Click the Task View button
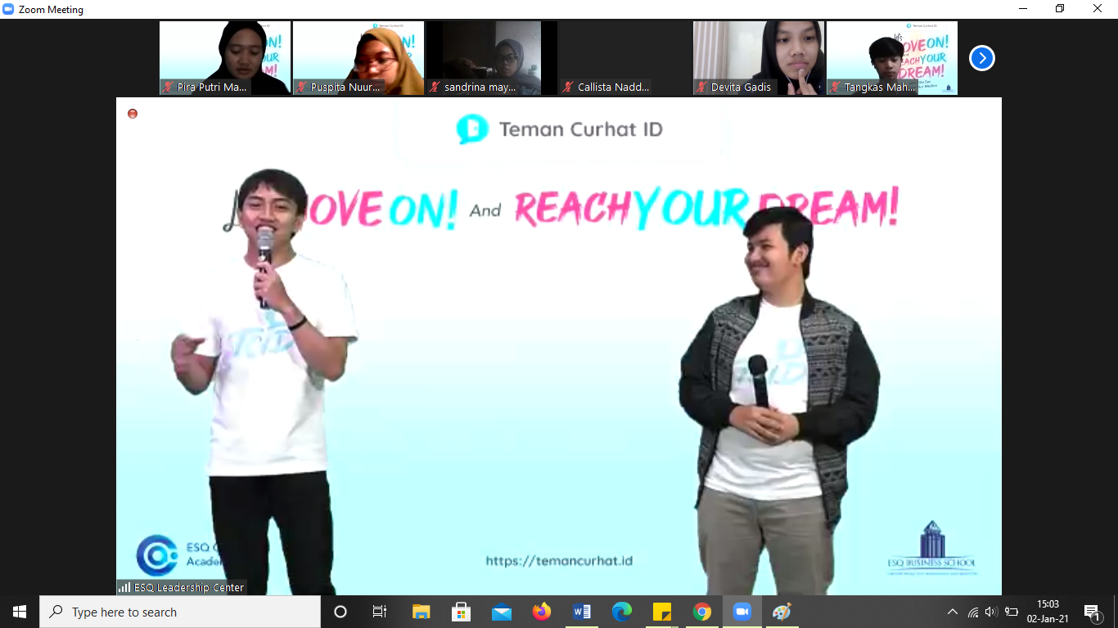Viewport: 1118px width, 628px height. 380,612
